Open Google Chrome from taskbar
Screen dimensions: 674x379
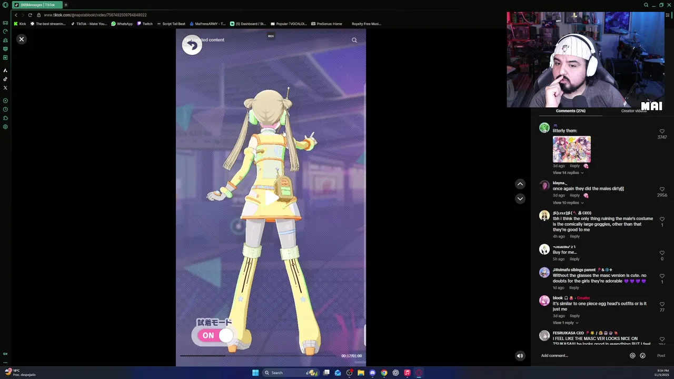point(384,373)
